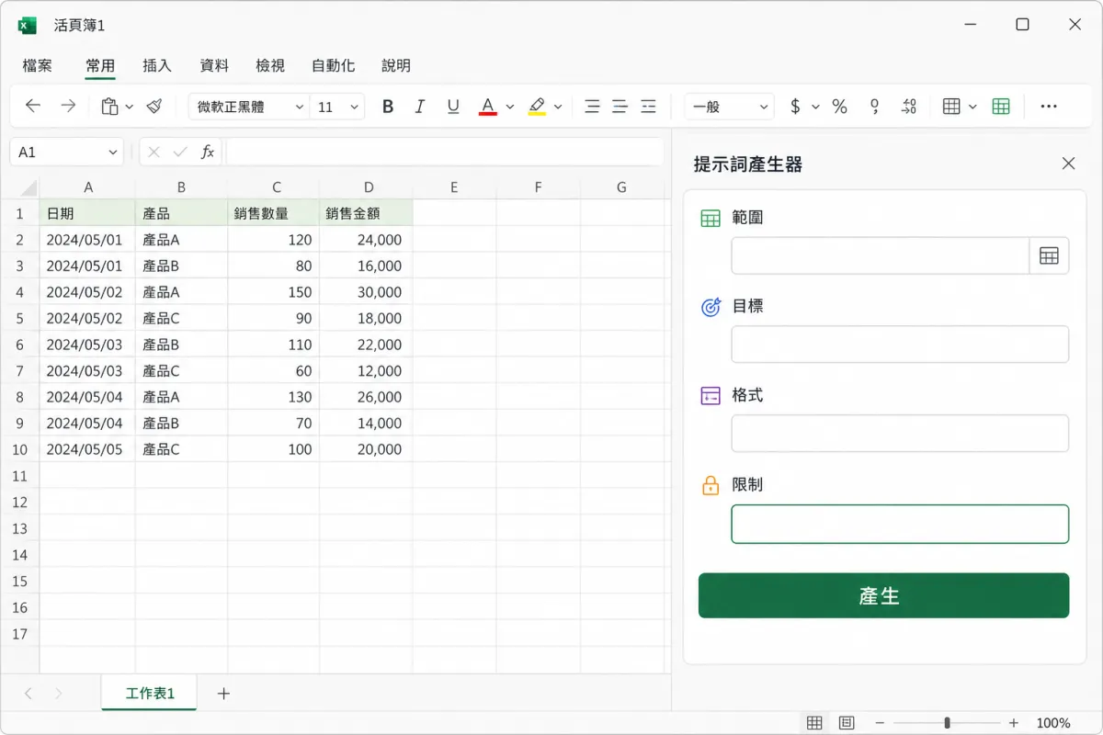1103x735 pixels.
Task: Click the 限制 input field
Action: 900,524
